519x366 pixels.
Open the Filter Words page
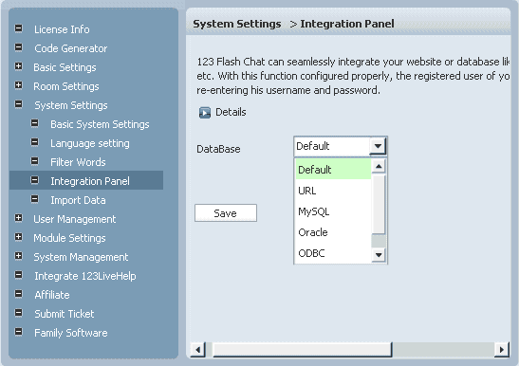coord(78,162)
